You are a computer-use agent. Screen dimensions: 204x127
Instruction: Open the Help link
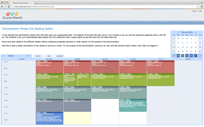click(200, 11)
